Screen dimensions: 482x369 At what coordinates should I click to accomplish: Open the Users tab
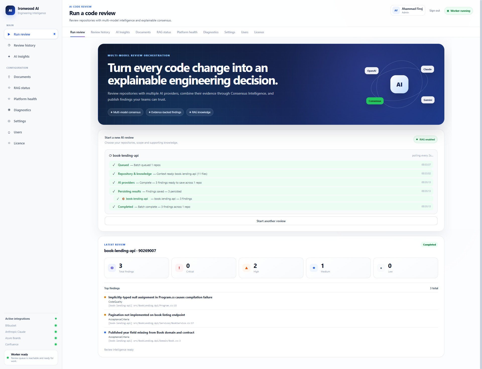[x=245, y=32]
